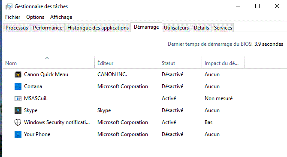The height and width of the screenshot is (157, 287).
Task: Click Your Phone's Aucun impact value
Action: pos(212,134)
